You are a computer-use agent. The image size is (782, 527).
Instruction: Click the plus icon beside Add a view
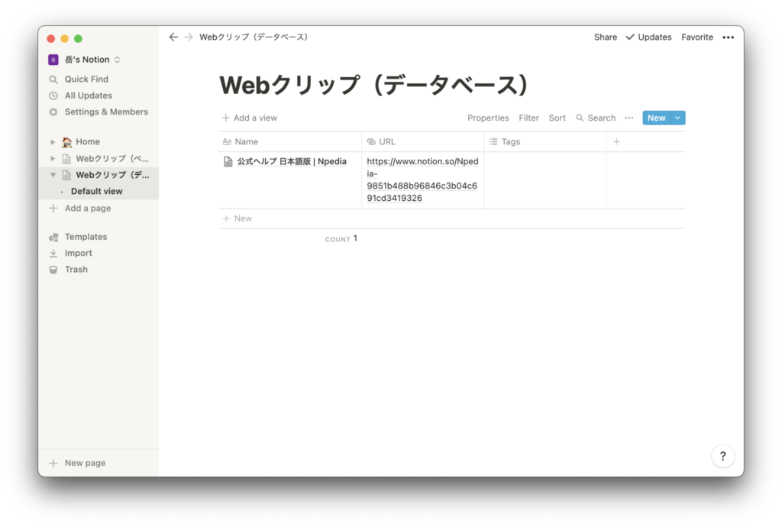pos(225,118)
